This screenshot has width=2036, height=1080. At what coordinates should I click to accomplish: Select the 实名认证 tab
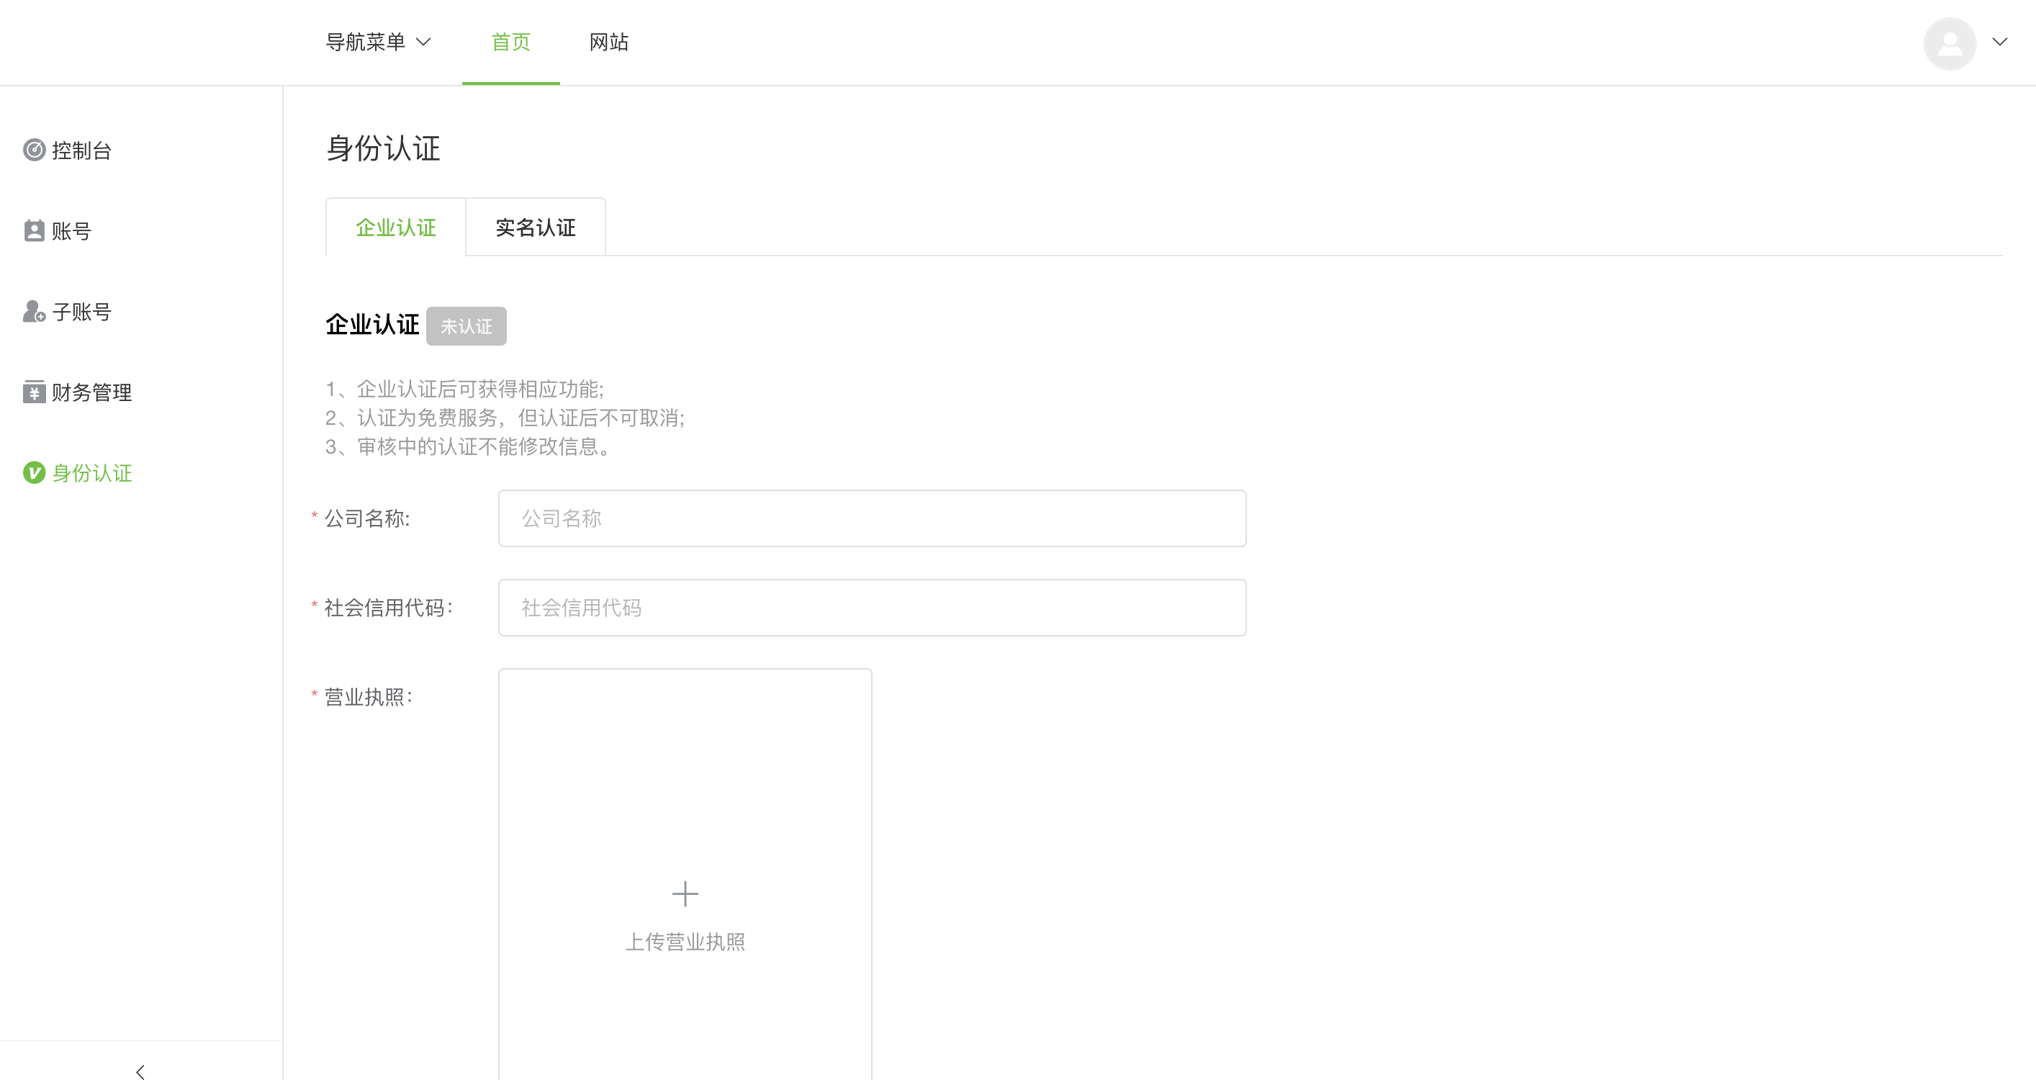tap(536, 228)
